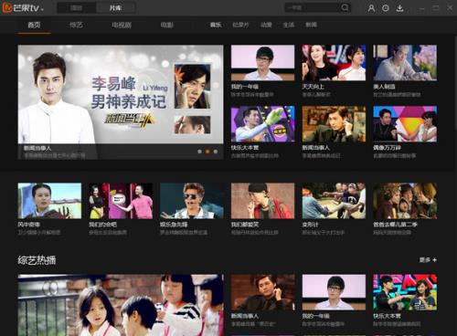
Task: Open the 天天向上 video thumbnail
Action: tap(334, 63)
